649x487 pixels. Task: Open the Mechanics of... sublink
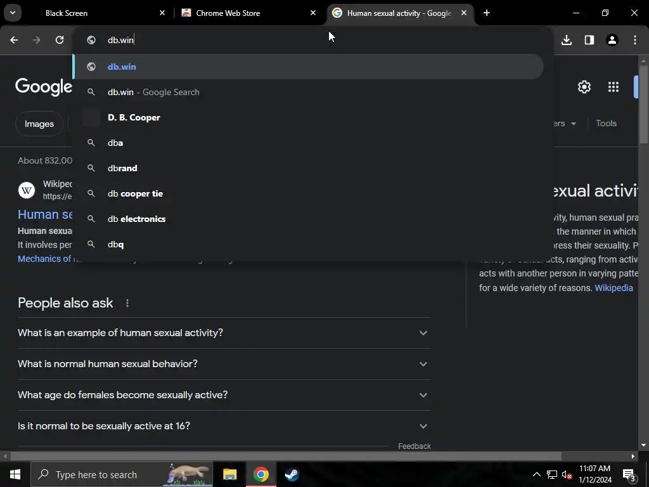click(x=44, y=259)
